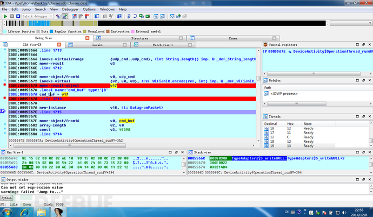Close the IDA View-IP tab

pyautogui.click(x=59, y=45)
